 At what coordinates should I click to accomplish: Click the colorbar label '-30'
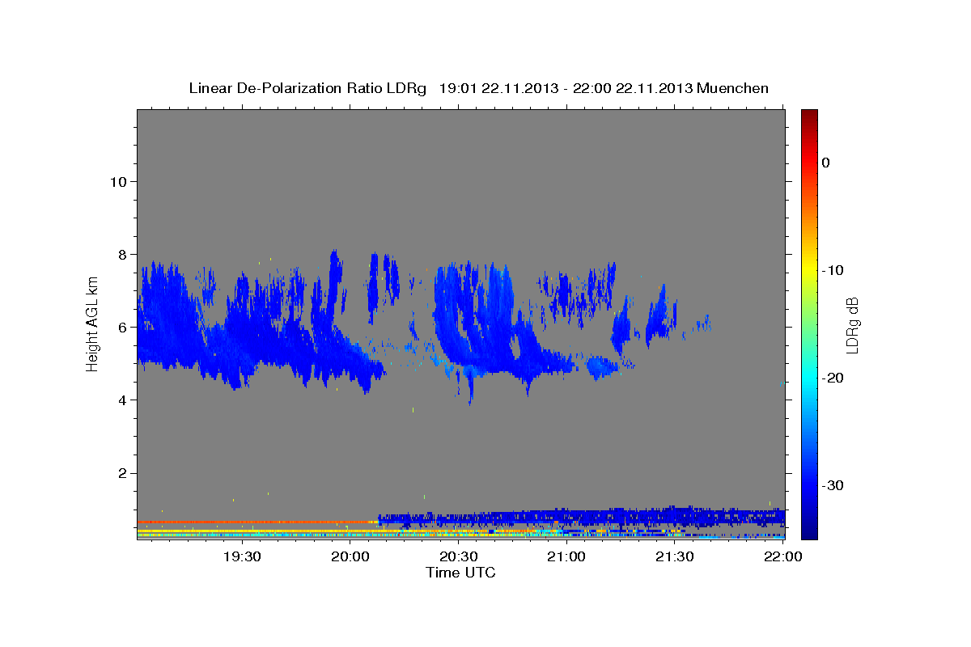pos(833,485)
